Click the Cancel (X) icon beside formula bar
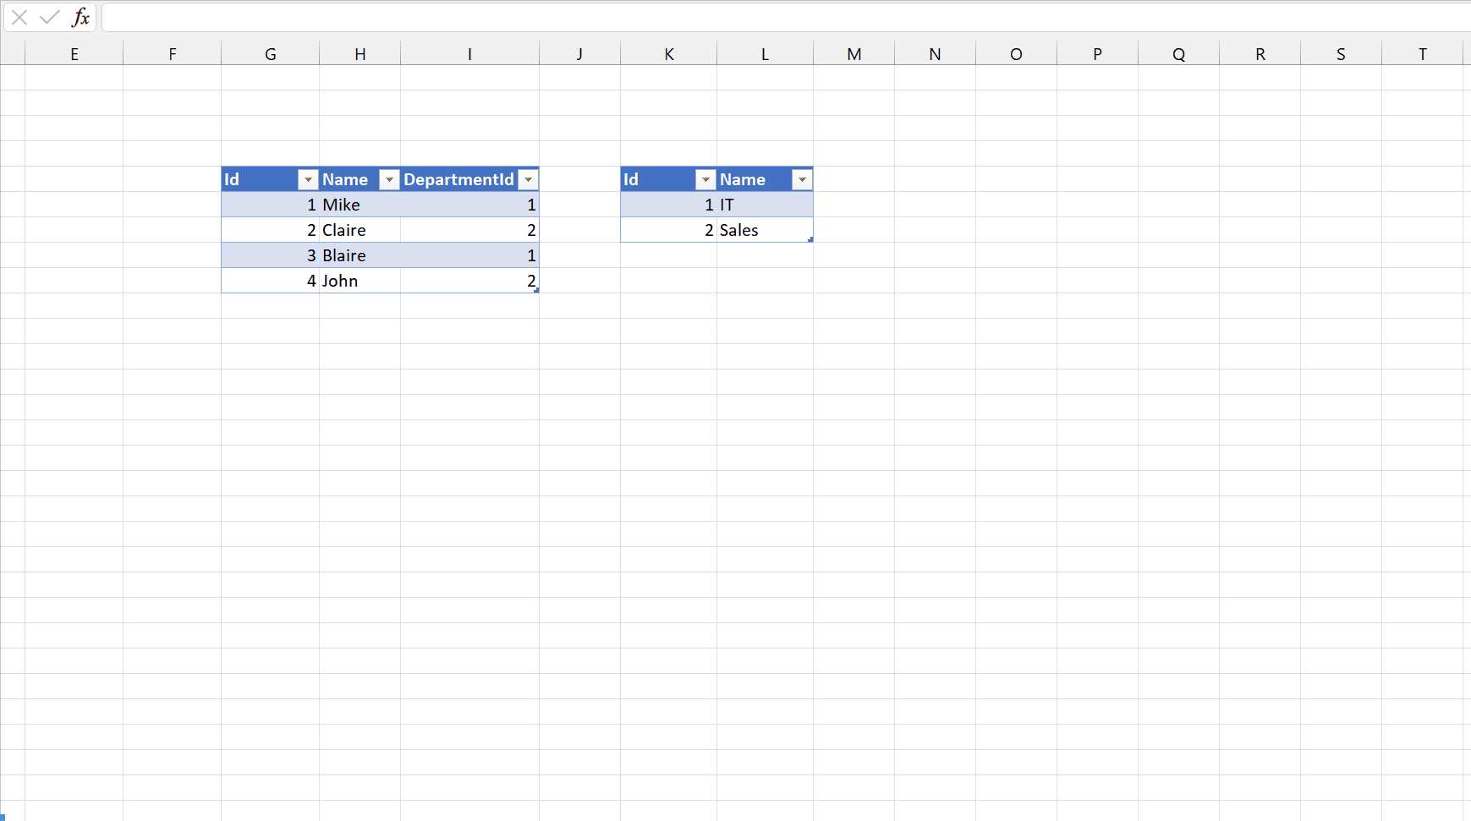Screen dimensions: 1471x821 tap(19, 17)
